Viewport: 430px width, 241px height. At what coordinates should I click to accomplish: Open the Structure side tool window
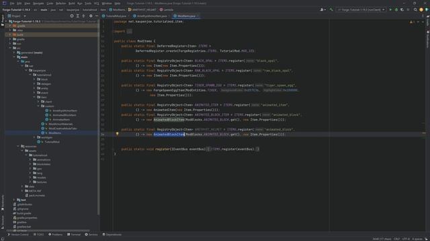(x=3, y=222)
